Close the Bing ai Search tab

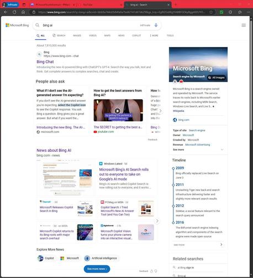coord(168,4)
